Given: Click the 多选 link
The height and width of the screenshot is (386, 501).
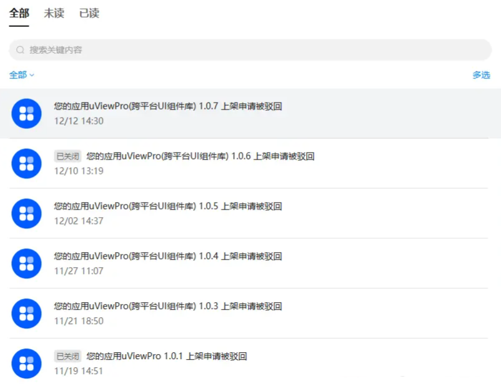Looking at the screenshot, I should 481,75.
